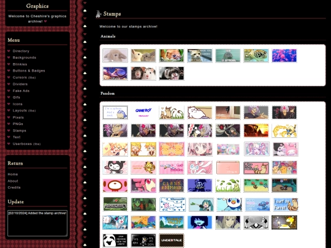Select Cursors (tba) menu entry
Viewport: 331px width, 248px height.
point(24,77)
